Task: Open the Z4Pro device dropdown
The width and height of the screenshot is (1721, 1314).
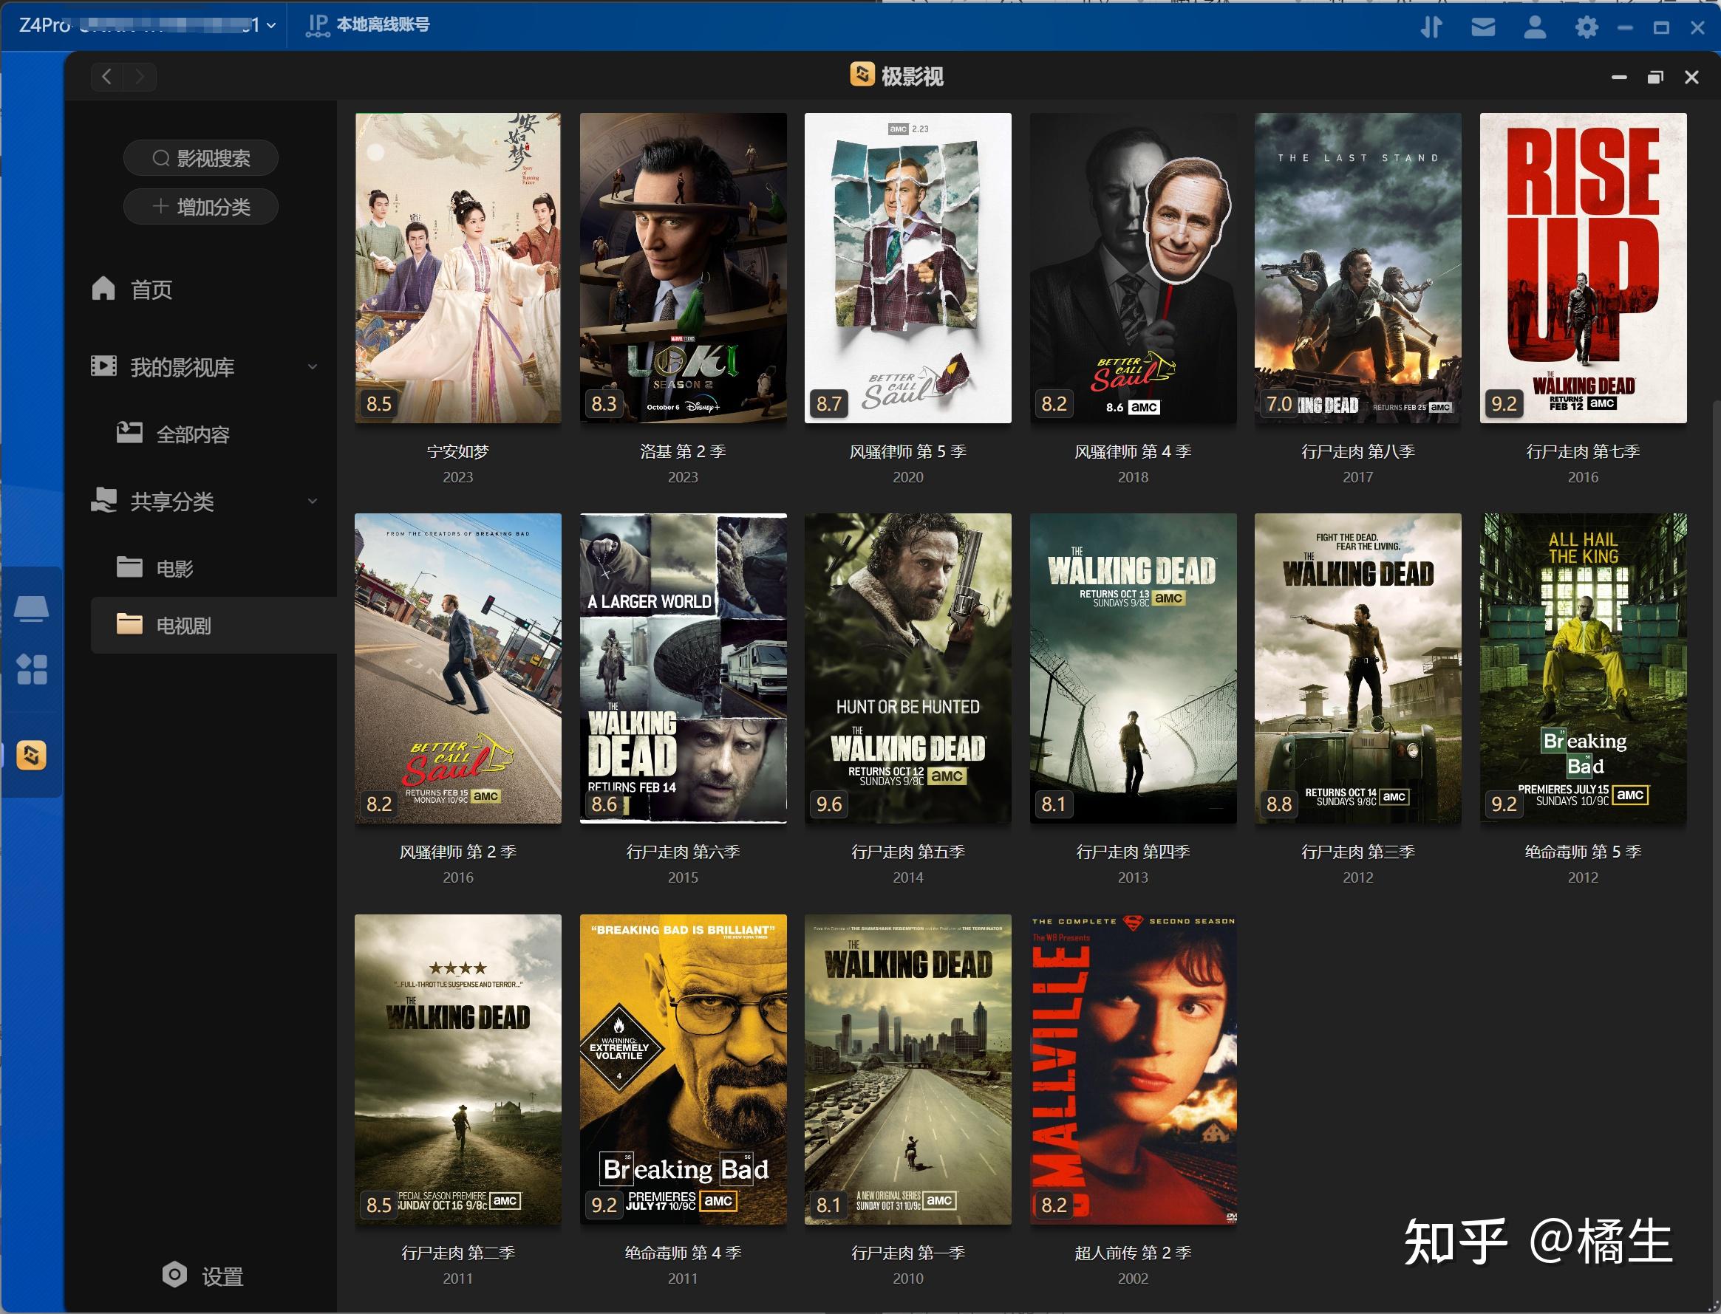Action: pos(270,25)
